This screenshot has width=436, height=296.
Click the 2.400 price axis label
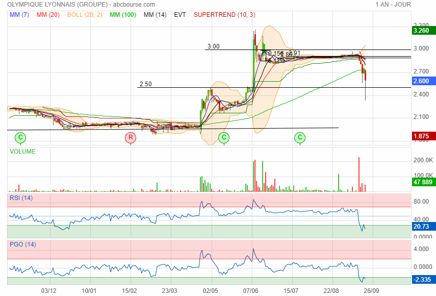coord(421,94)
